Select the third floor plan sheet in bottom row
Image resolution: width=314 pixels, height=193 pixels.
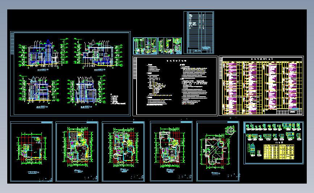click(x=123, y=151)
